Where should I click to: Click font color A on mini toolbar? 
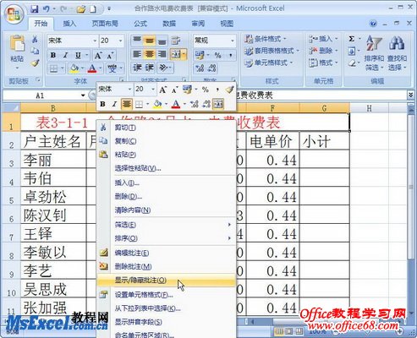tap(176, 104)
